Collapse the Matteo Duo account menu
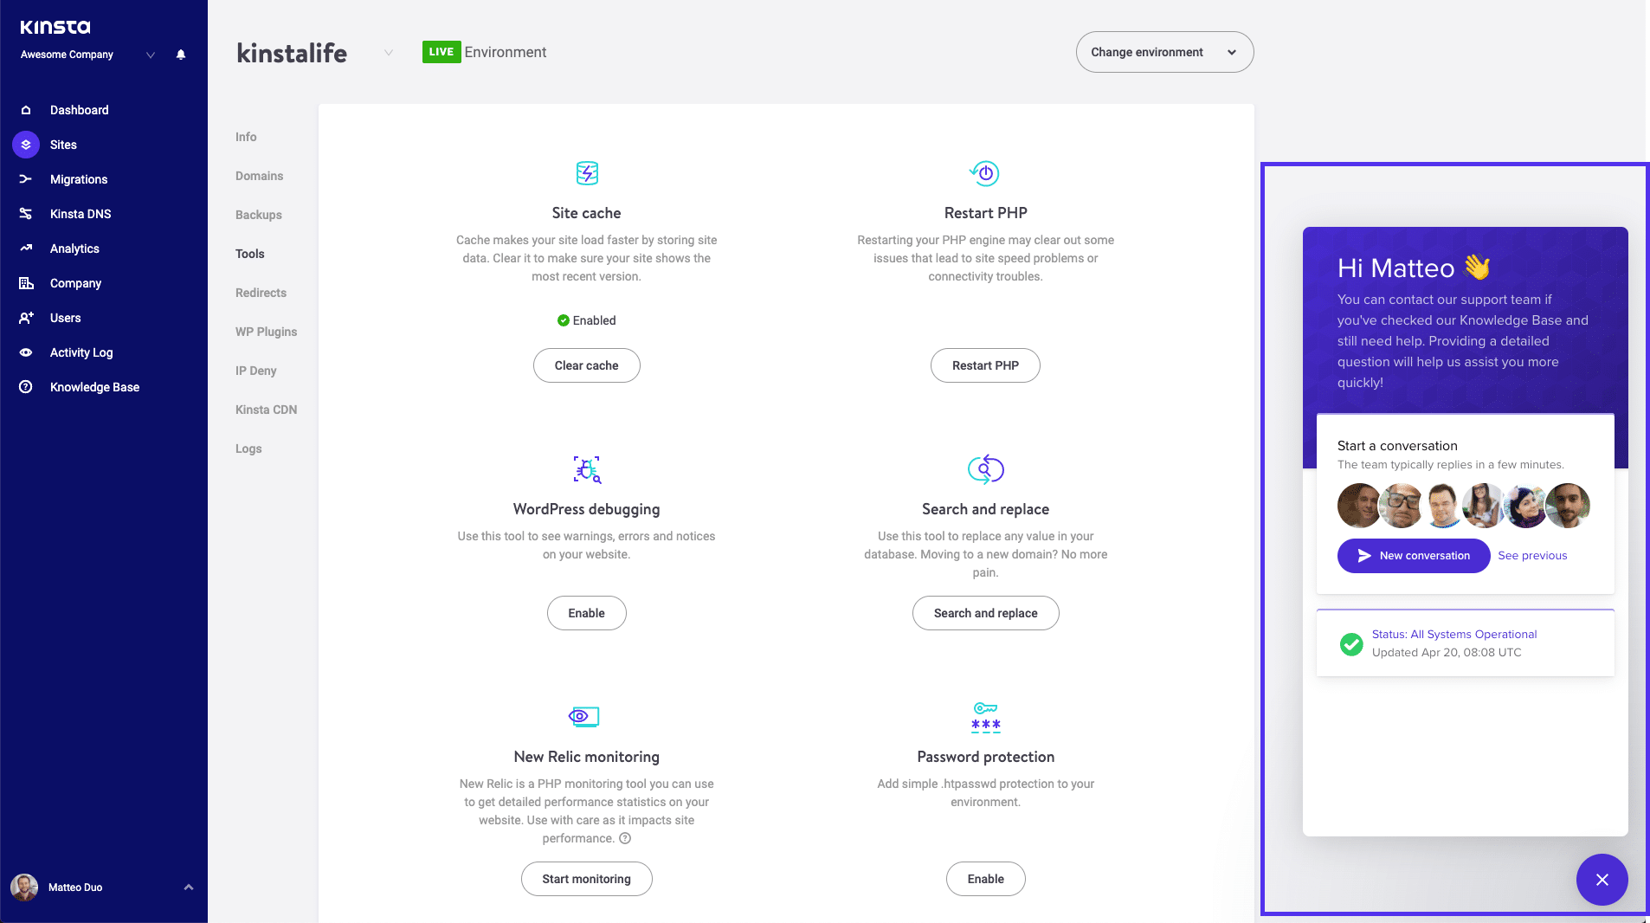This screenshot has height=923, width=1650. 187,887
